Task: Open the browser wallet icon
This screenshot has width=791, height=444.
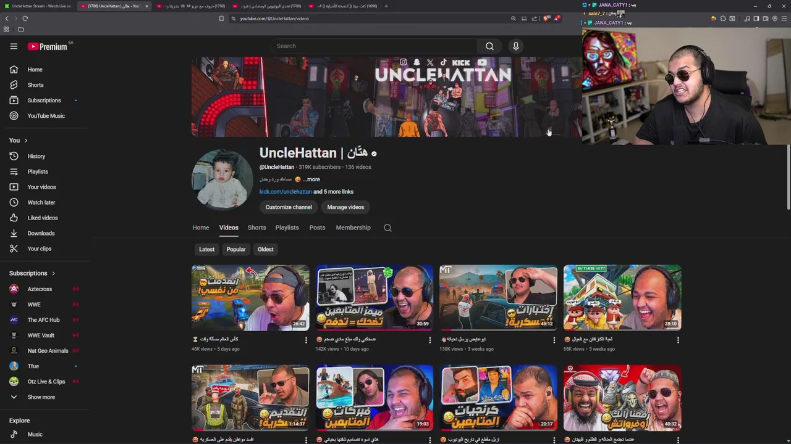Action: click(766, 18)
